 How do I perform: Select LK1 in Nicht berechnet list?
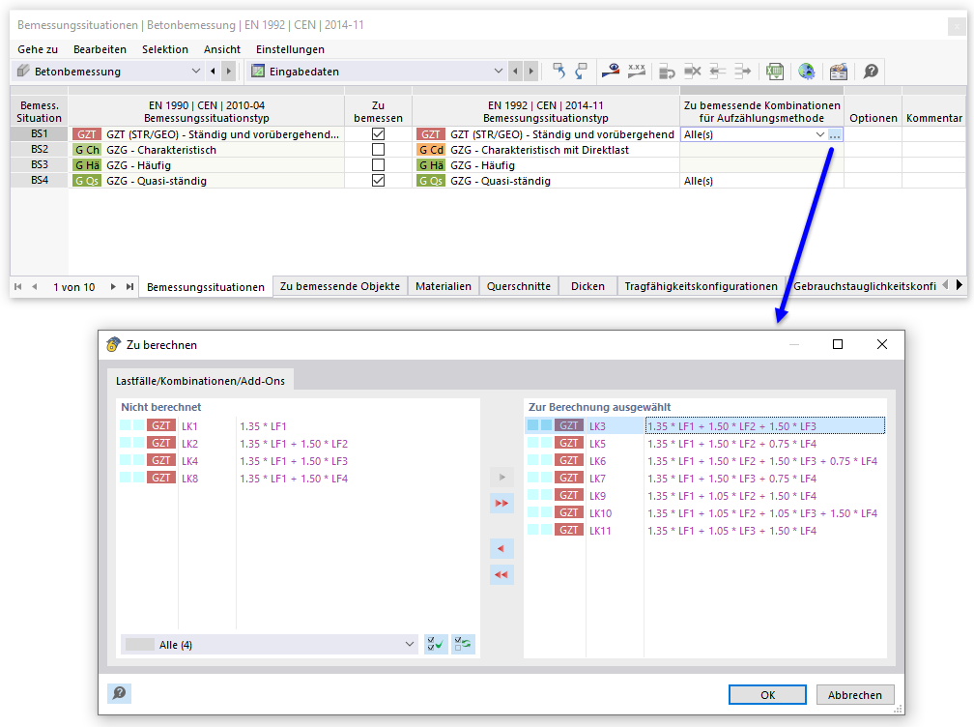tap(298, 426)
